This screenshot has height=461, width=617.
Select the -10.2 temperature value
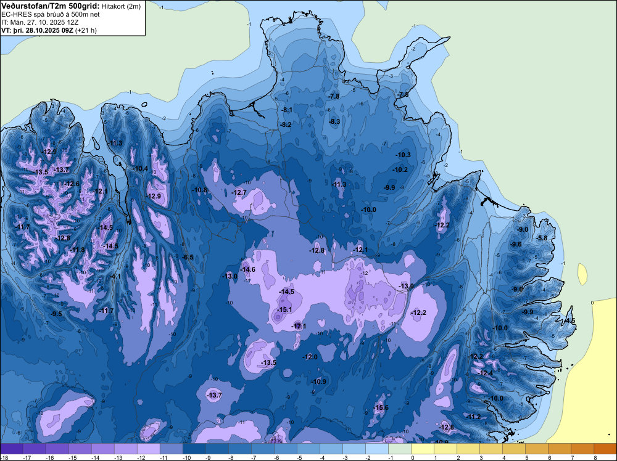click(400, 169)
